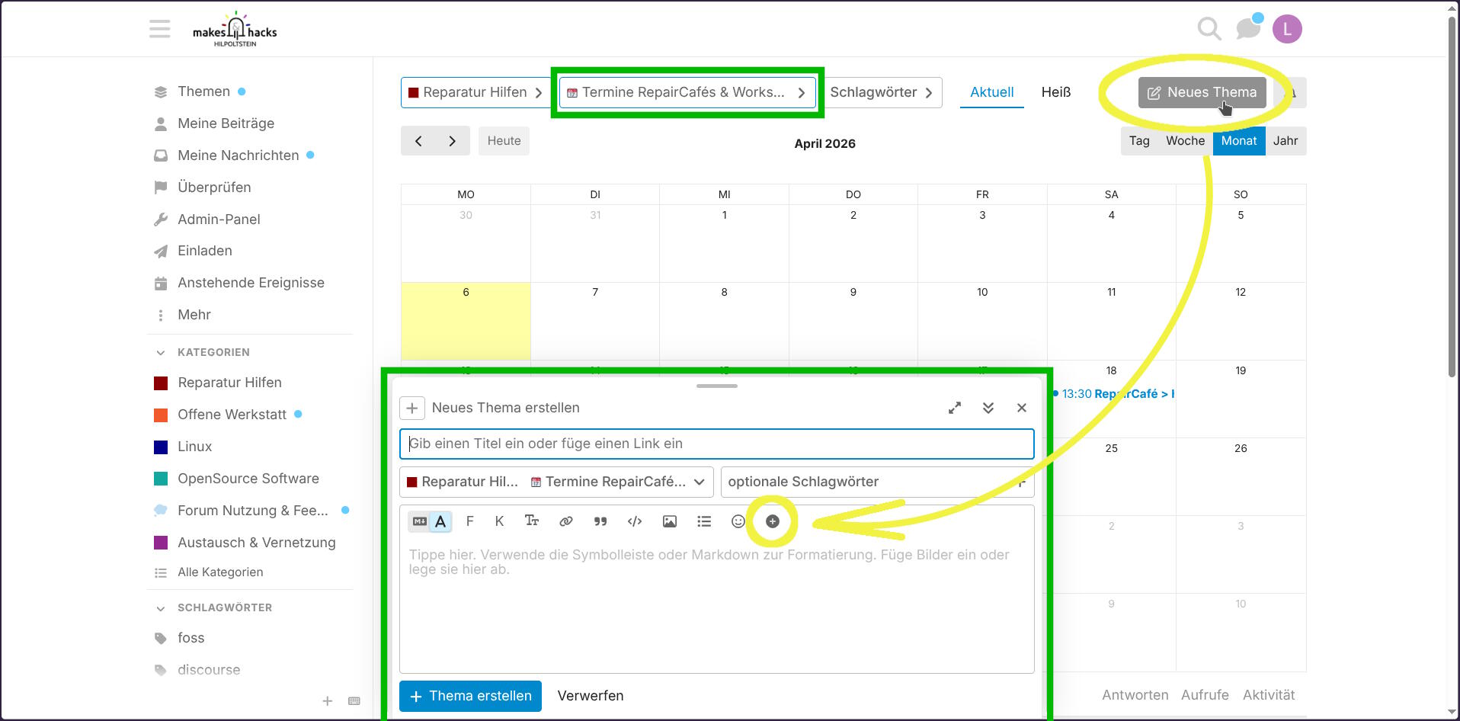
Task: Expand the Schlagwörter filter dropdown
Action: pyautogui.click(x=882, y=92)
